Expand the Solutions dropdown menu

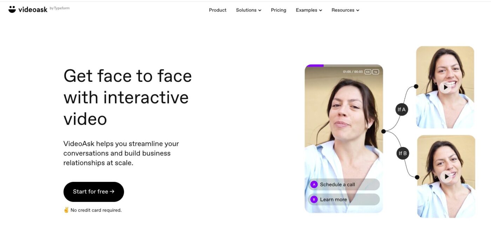(x=249, y=10)
